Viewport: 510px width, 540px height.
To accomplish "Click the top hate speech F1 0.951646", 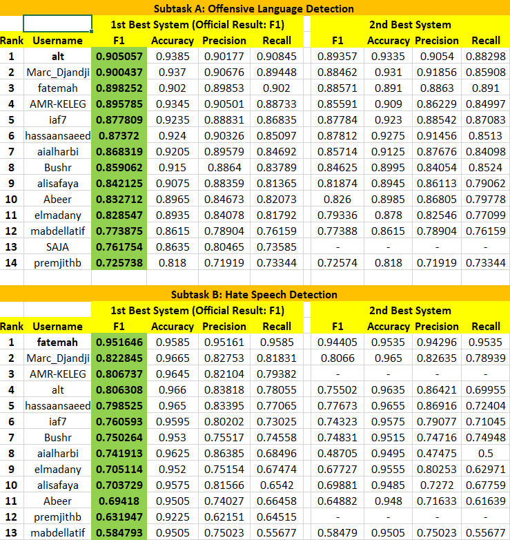I will [x=119, y=342].
